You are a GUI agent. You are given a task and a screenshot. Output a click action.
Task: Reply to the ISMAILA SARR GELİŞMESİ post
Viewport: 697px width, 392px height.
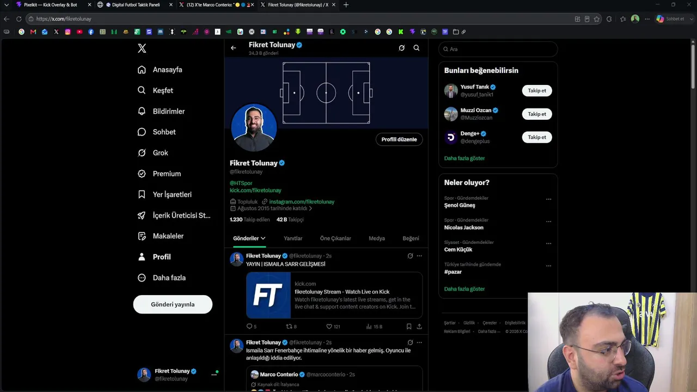pos(251,327)
